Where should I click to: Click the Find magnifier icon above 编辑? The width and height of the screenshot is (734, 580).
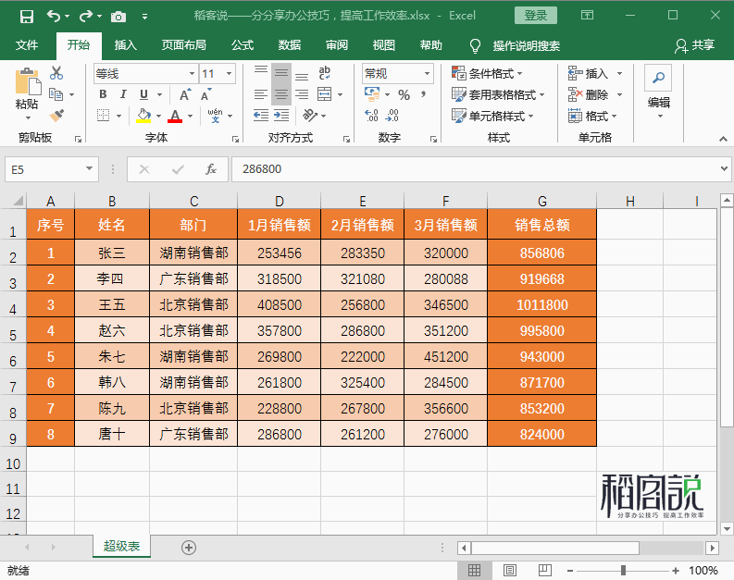tap(658, 78)
